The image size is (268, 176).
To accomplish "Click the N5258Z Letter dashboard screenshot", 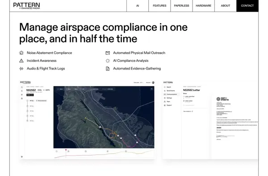I will pyautogui.click(x=210, y=120).
